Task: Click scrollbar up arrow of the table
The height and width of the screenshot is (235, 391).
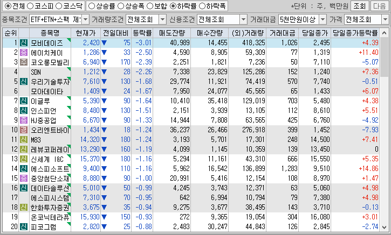Action: [385, 33]
